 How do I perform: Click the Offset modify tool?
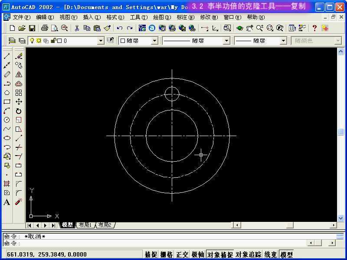click(x=19, y=84)
